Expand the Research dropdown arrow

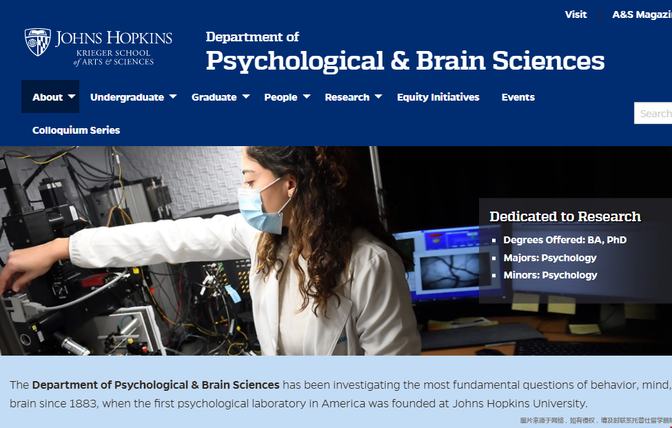pos(378,96)
